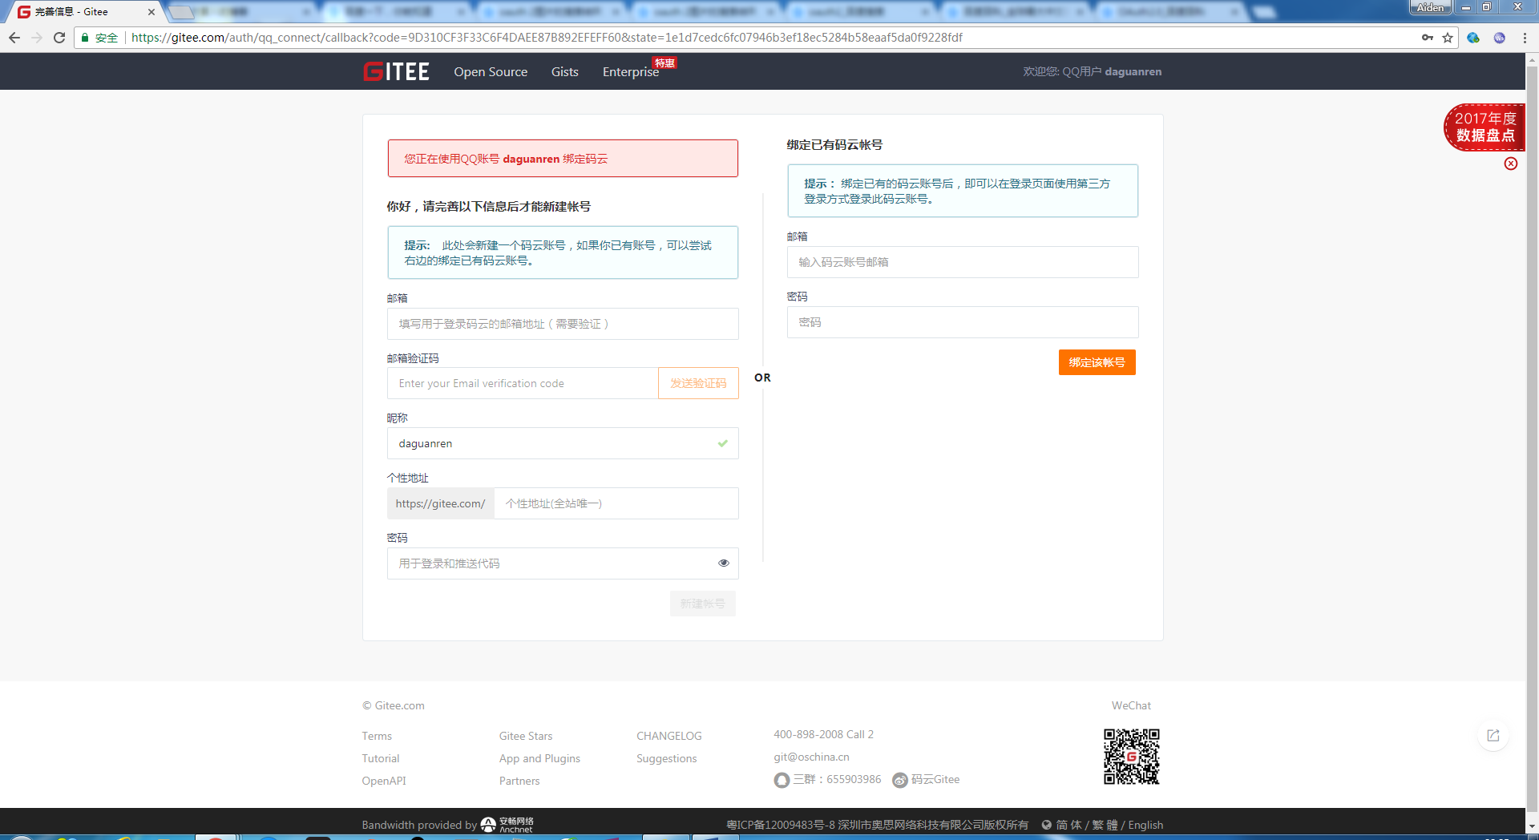Click the Anchnet sponsor logo
This screenshot has height=840, width=1539.
point(507,825)
